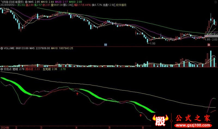The height and width of the screenshot is (129, 218).
Task: Click the 2024年 label on time axis
Action: coord(5,128)
